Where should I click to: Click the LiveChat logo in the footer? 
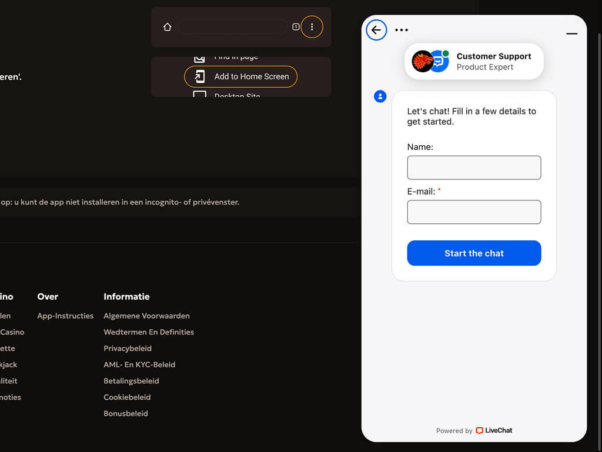coord(494,430)
